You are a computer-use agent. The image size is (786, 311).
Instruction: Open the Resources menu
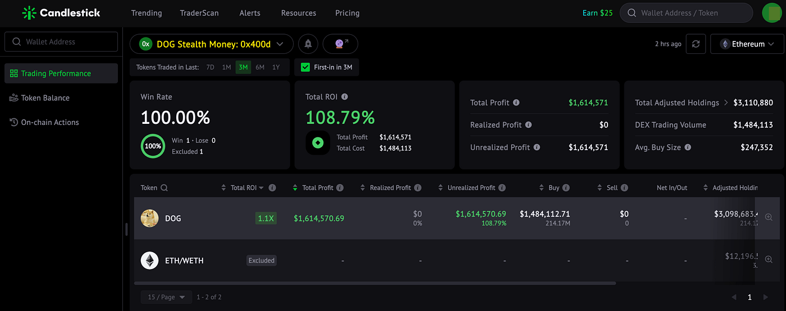pos(299,13)
